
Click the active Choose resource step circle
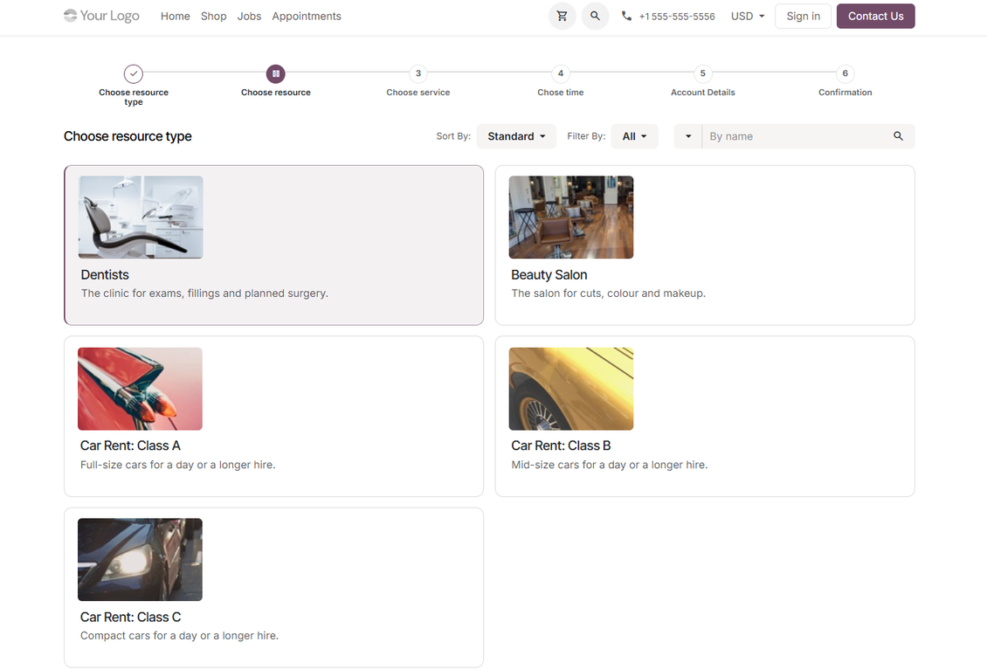(276, 73)
